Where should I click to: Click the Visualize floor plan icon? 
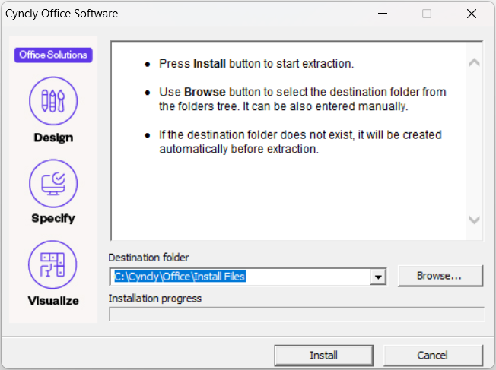tap(52, 264)
